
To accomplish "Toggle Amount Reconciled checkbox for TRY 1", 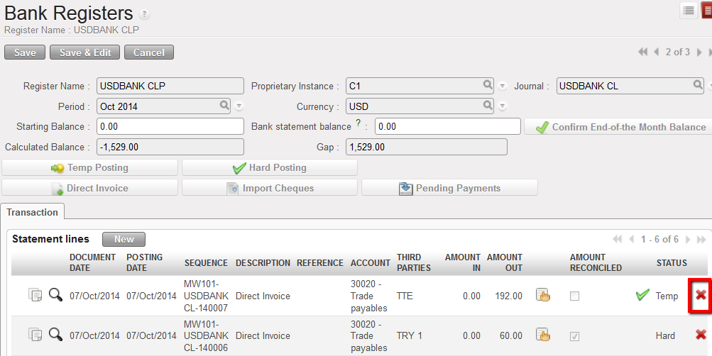I will coord(574,335).
